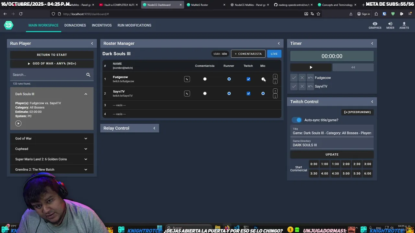Start a 2:00 commercial

(346, 164)
